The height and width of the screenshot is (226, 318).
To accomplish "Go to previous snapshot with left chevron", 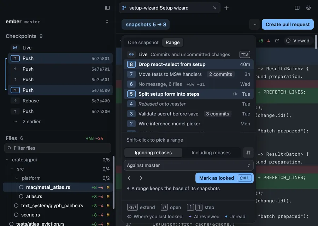I will (129, 178).
